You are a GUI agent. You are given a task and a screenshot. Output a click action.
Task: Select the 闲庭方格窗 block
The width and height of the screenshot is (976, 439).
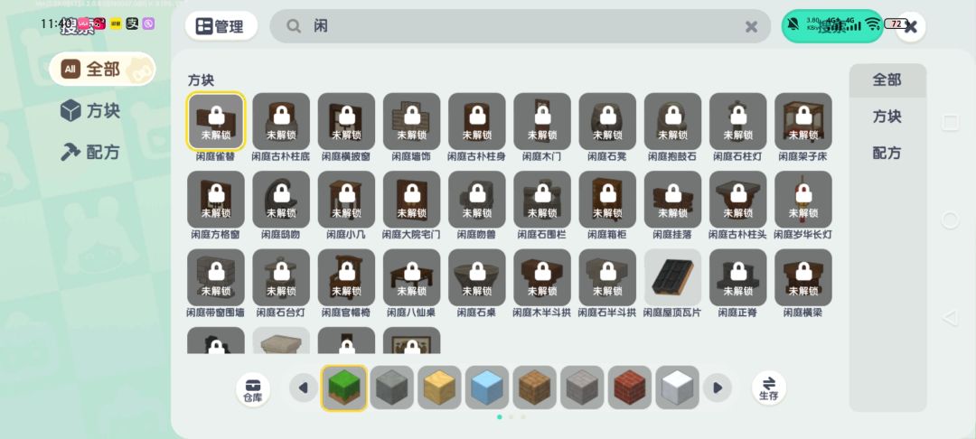[216, 200]
